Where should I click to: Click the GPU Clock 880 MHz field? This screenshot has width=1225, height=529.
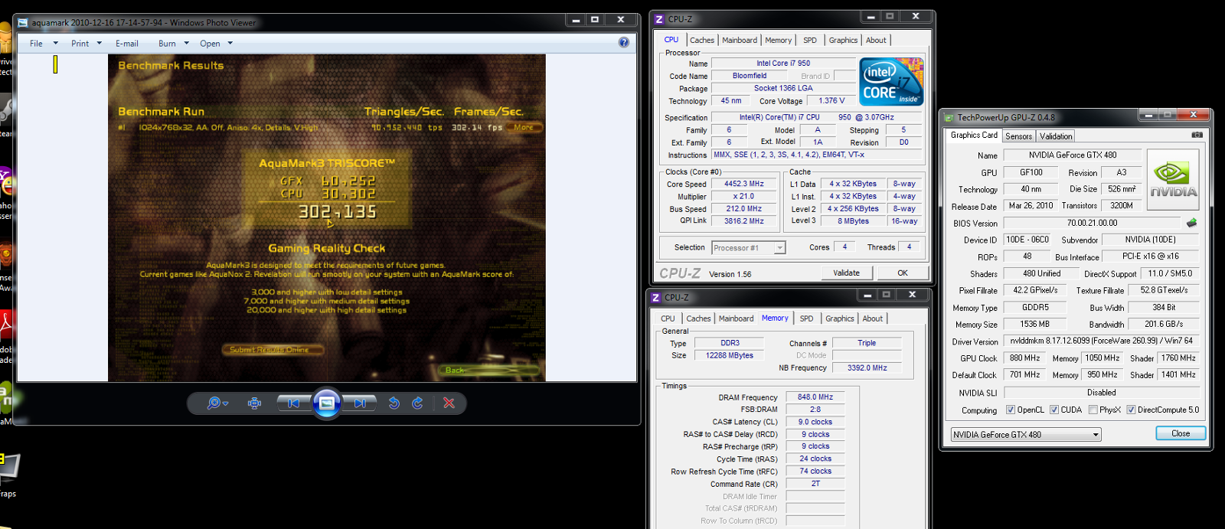1024,358
